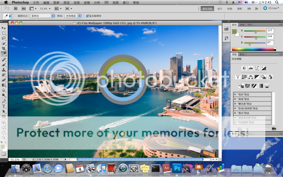Open the 样本 所有图层 dropdown
The height and width of the screenshot is (177, 283).
click(x=73, y=16)
